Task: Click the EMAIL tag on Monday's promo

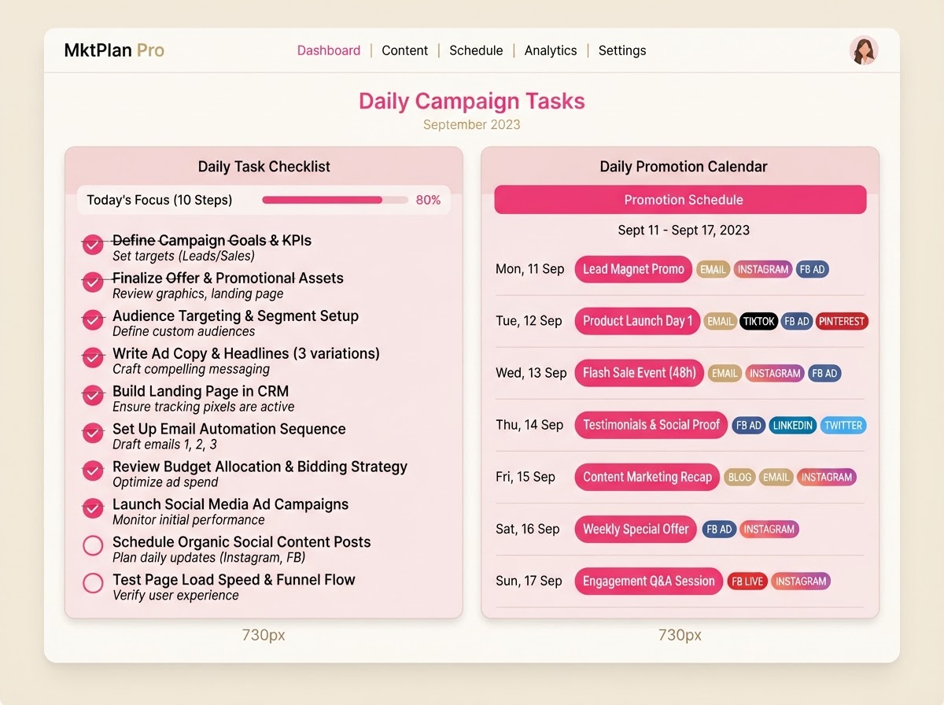Action: tap(713, 269)
